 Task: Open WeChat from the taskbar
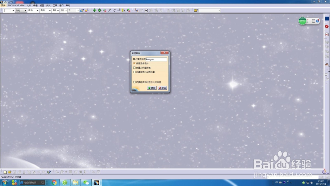(x=86, y=182)
